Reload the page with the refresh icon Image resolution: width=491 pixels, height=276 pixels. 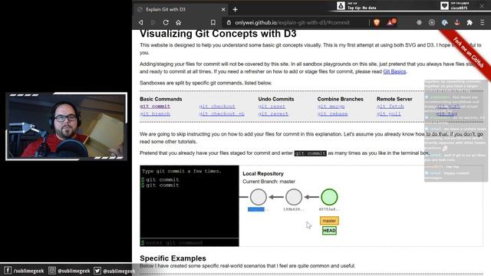tap(166, 22)
